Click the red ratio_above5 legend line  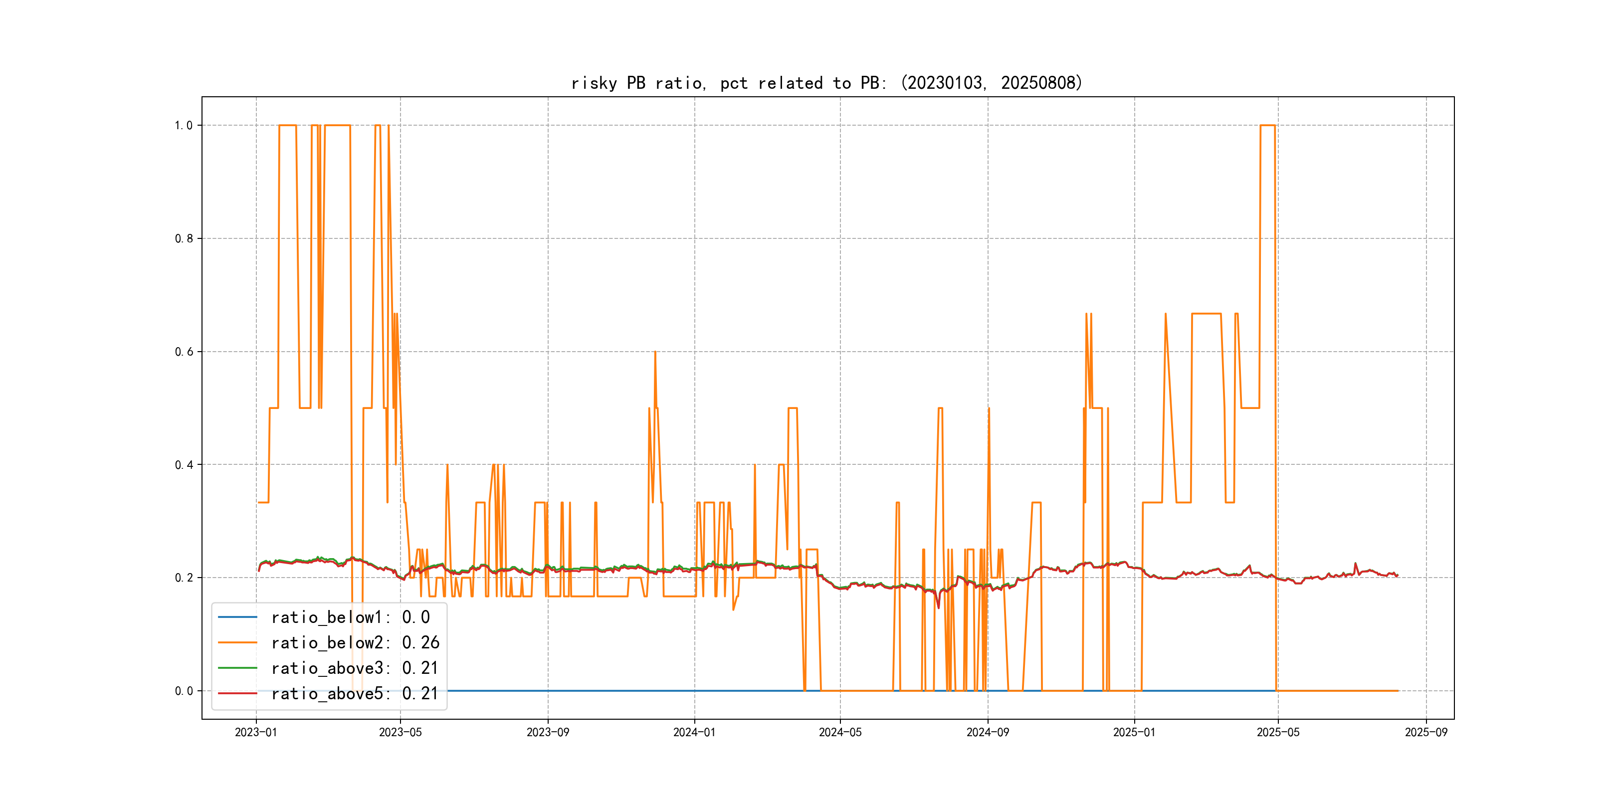click(237, 693)
